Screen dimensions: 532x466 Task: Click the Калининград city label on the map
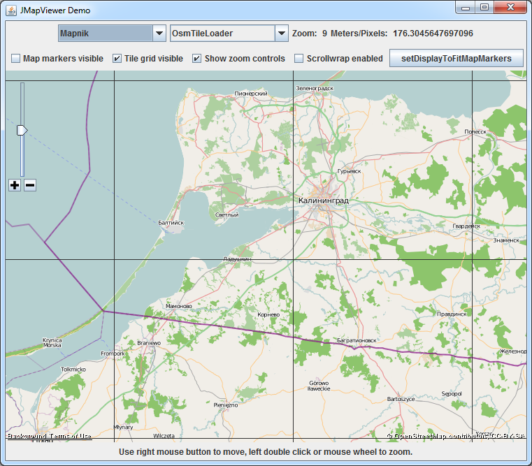pyautogui.click(x=323, y=201)
